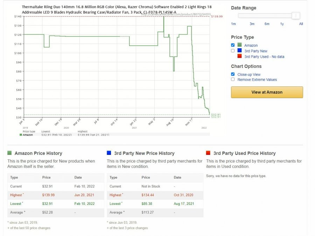The image size is (315, 236).
Task: Click the 3rd Party New price type label
Action: click(x=256, y=51)
